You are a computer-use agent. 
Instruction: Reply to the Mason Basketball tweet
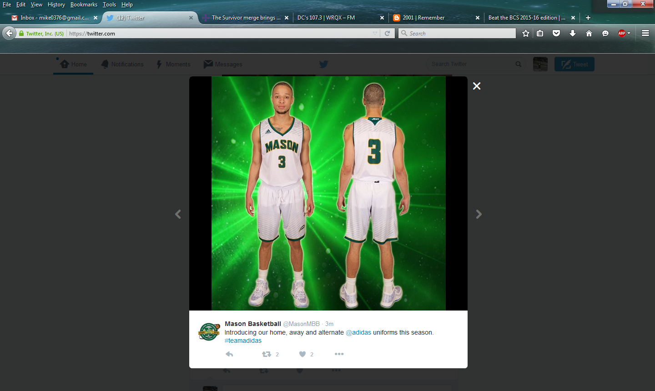(x=229, y=354)
